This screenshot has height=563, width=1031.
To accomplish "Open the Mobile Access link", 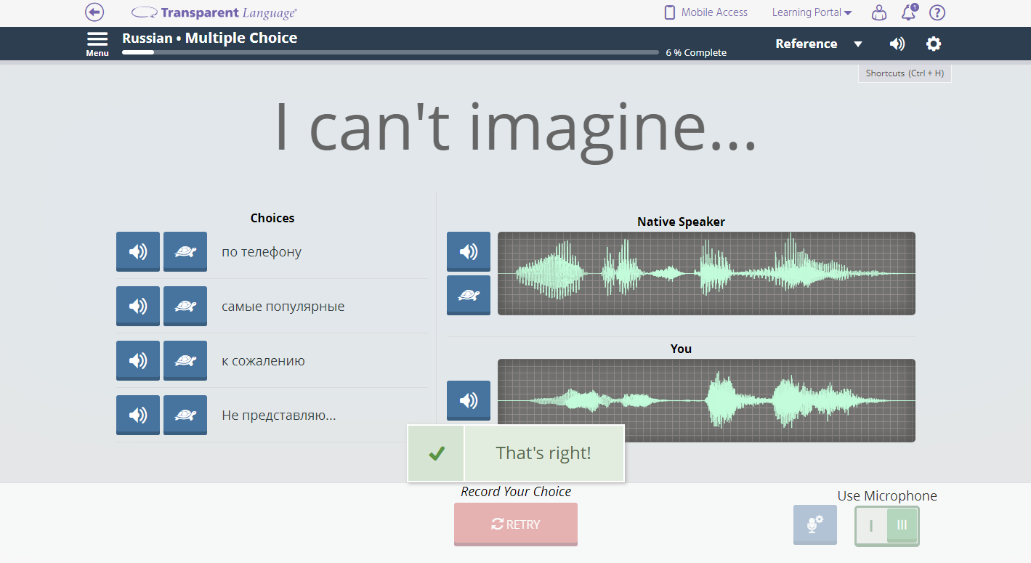I will [705, 12].
